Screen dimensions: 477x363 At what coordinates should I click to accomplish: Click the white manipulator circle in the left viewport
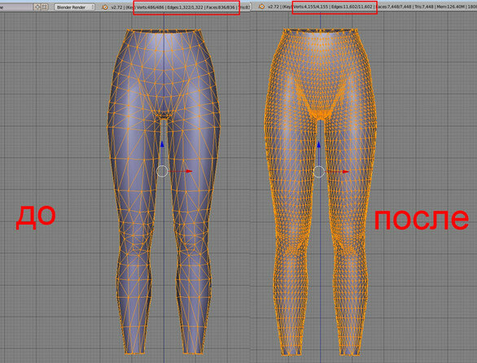pos(162,171)
